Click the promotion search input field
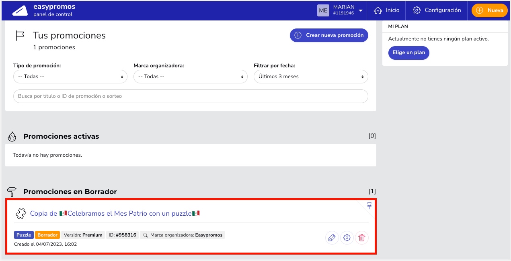The height and width of the screenshot is (261, 511). [191, 96]
